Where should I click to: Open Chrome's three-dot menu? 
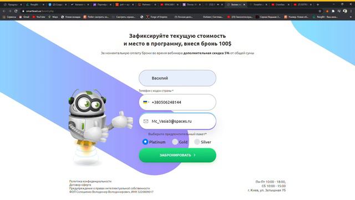coord(351,11)
